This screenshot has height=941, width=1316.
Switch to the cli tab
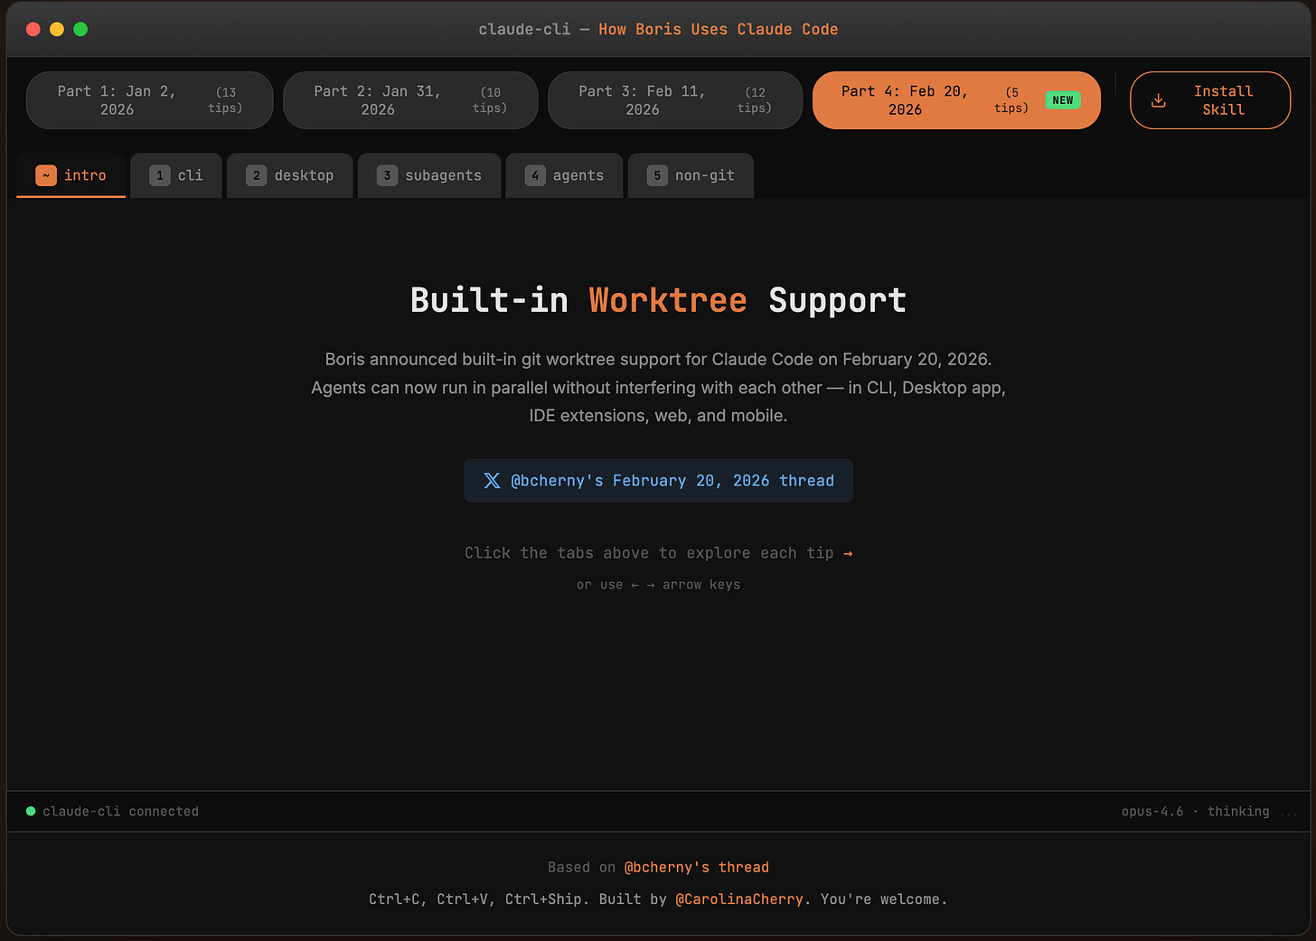176,175
